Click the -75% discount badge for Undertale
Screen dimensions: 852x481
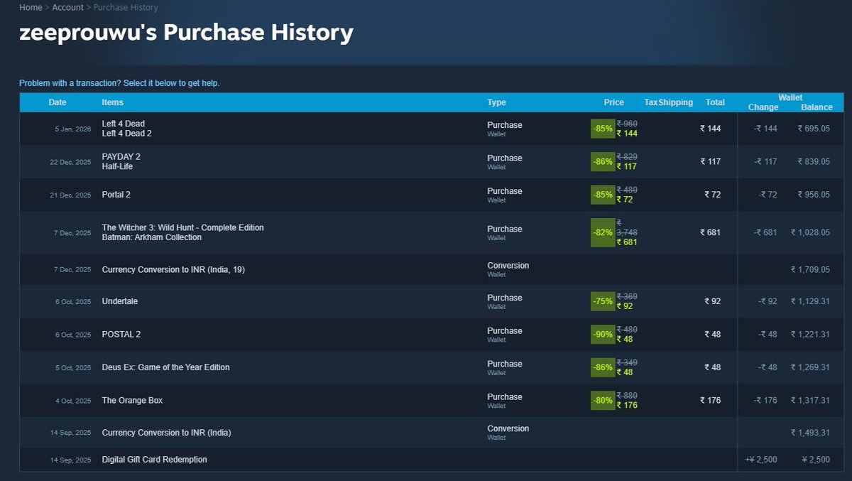click(x=603, y=301)
